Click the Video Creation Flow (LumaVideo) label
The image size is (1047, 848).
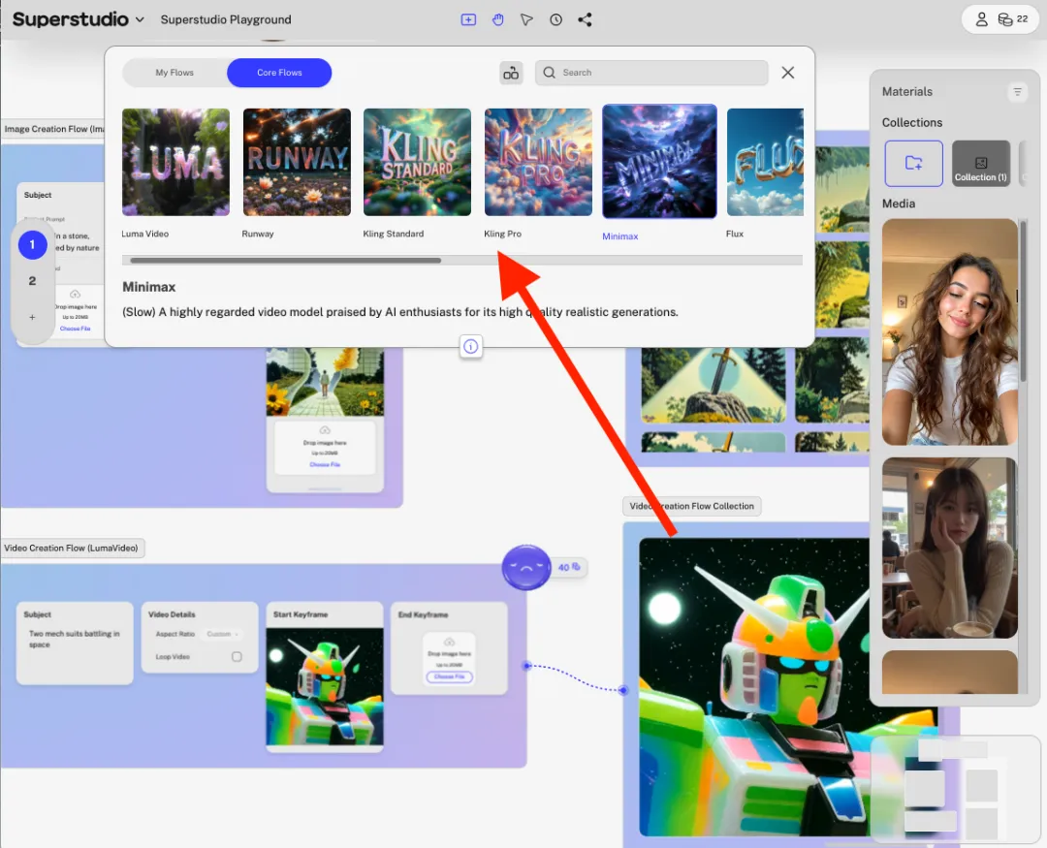72,549
